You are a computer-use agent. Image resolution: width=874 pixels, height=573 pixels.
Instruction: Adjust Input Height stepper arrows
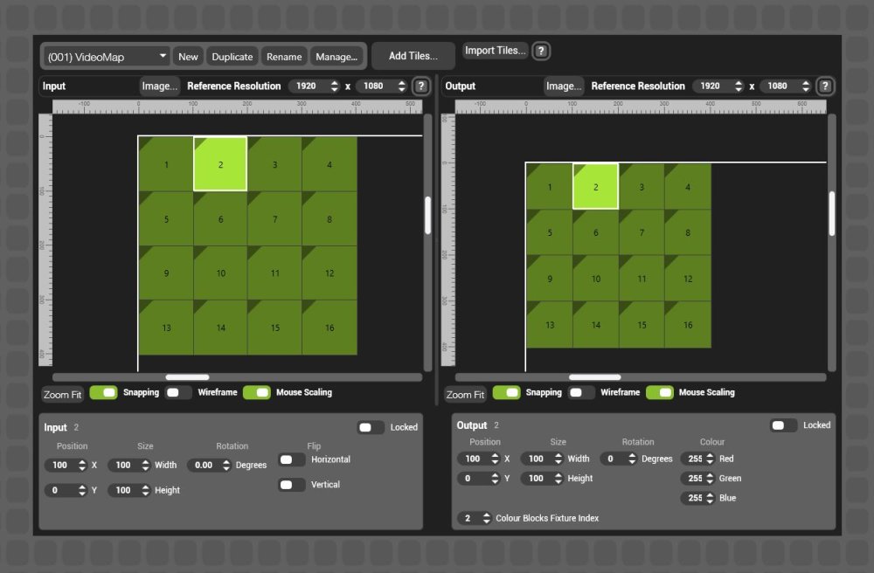click(145, 490)
